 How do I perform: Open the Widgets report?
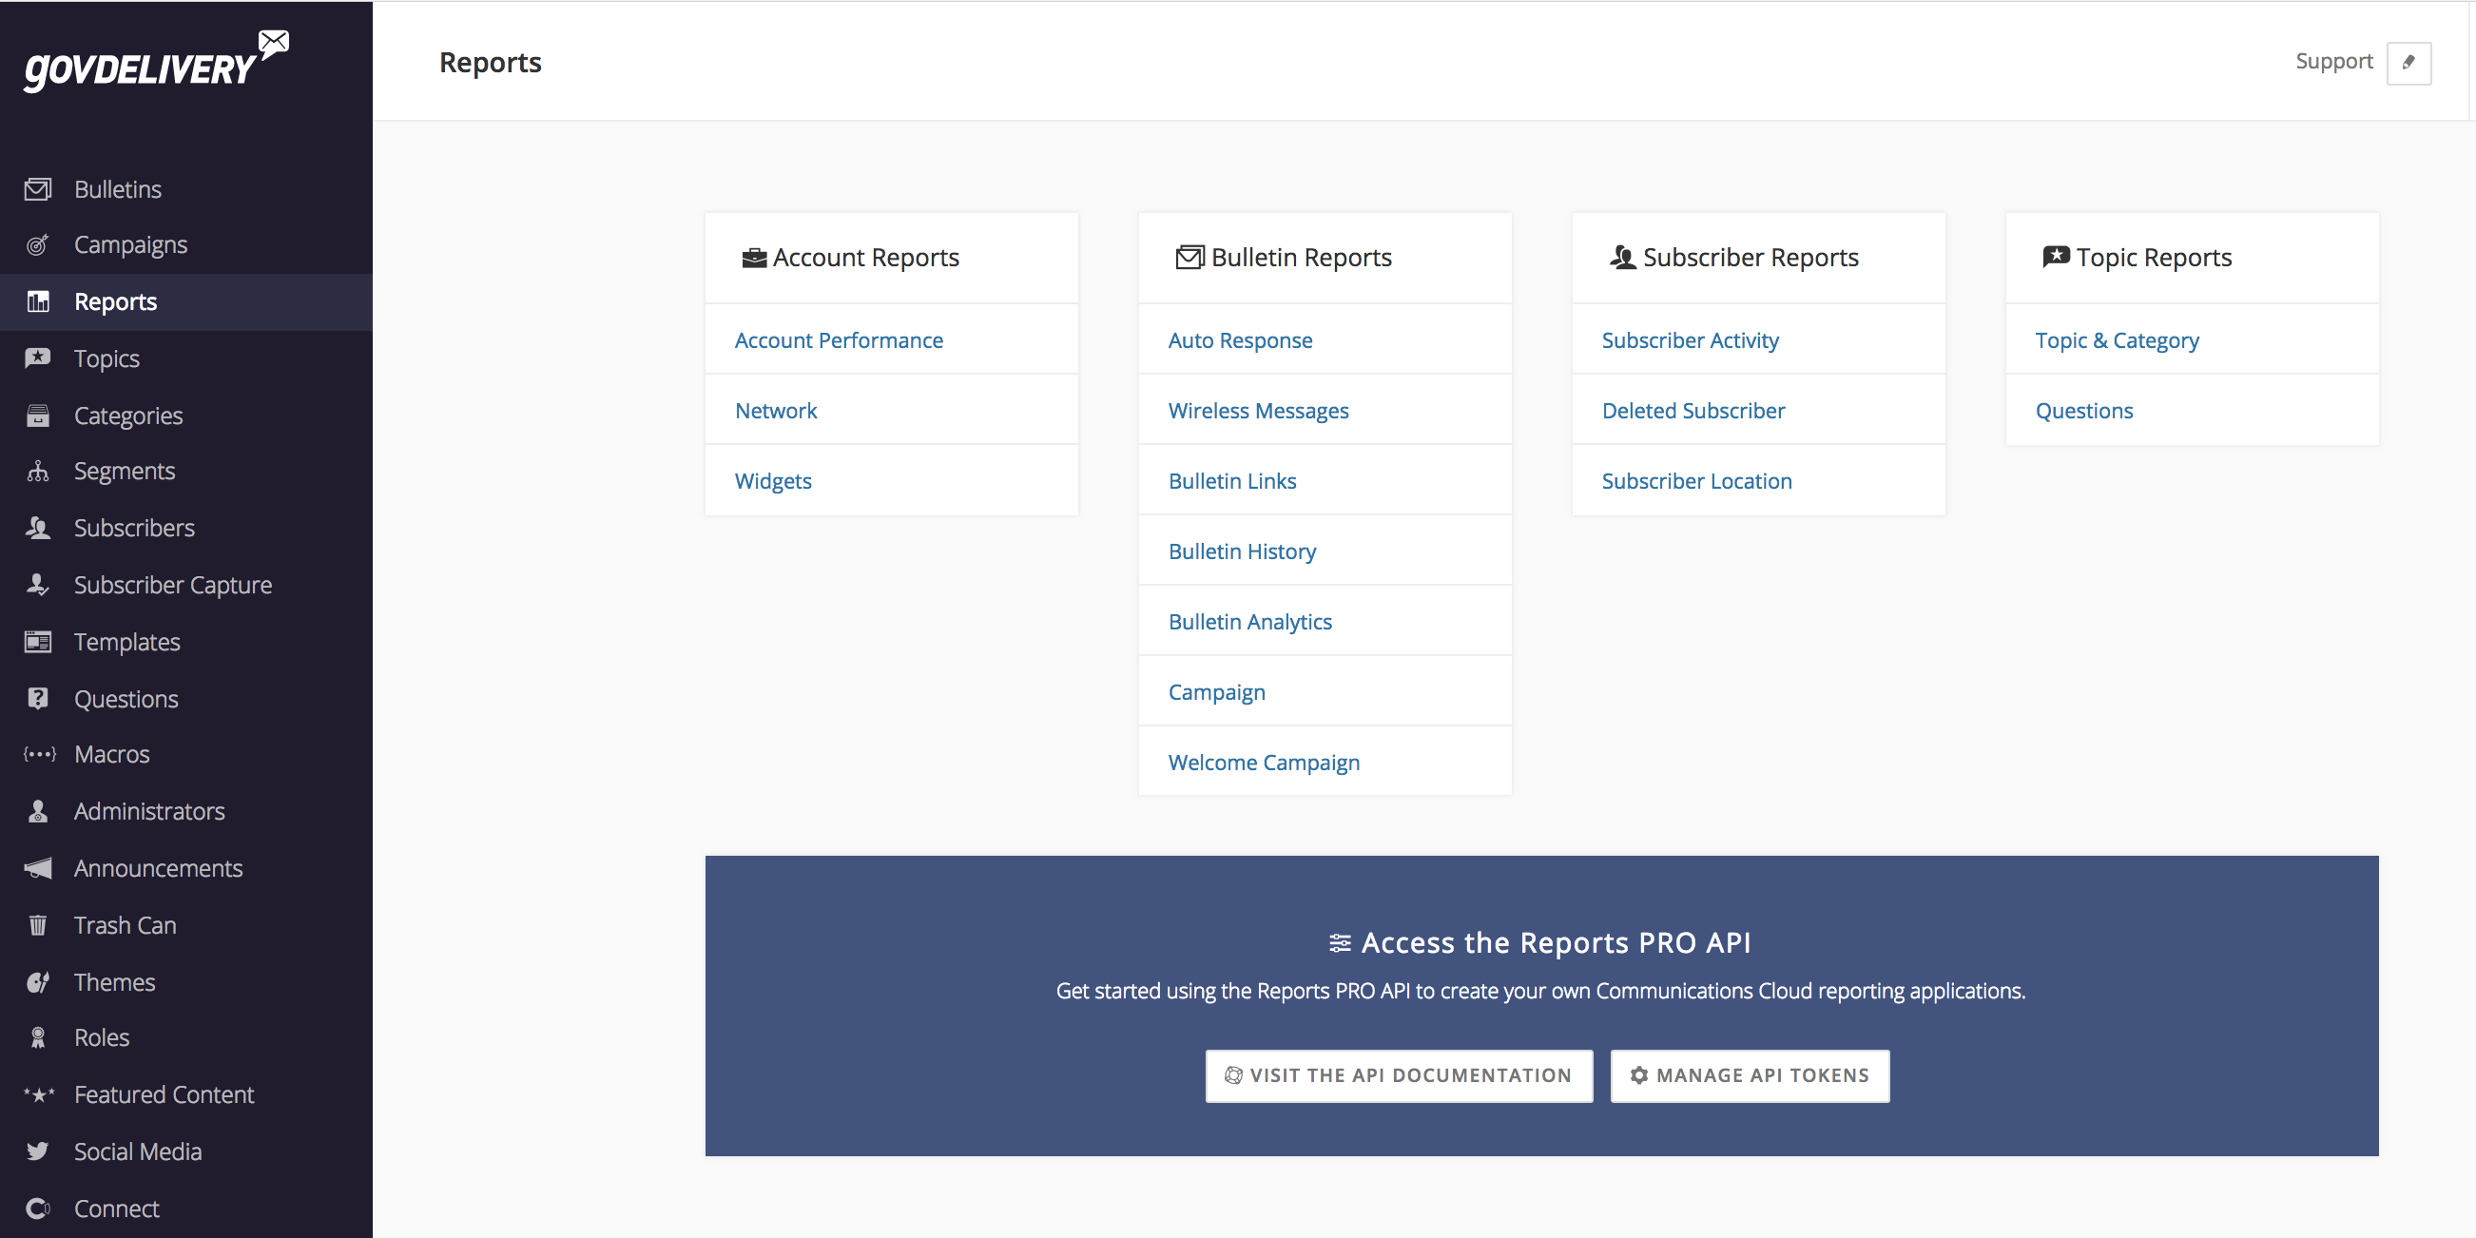coord(773,480)
